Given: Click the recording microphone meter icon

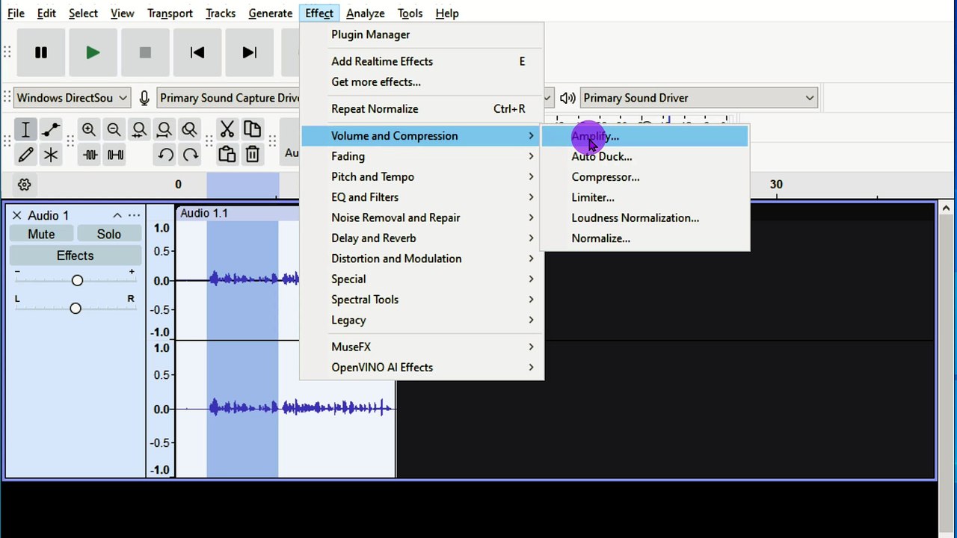Looking at the screenshot, I should click(x=144, y=98).
